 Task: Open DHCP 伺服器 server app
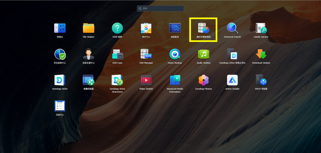pos(261,80)
